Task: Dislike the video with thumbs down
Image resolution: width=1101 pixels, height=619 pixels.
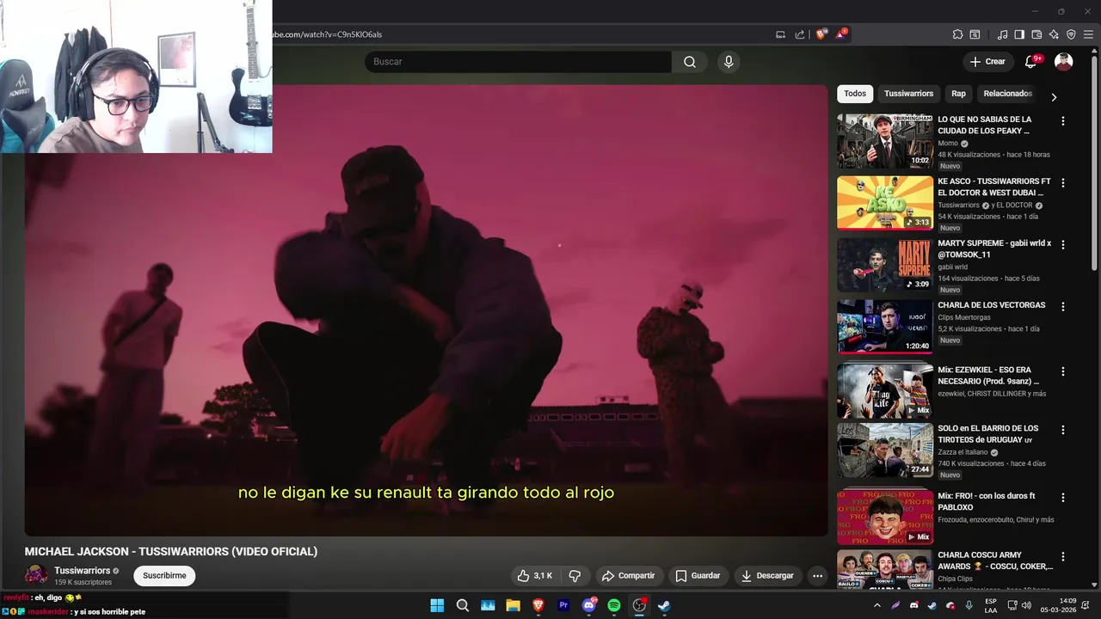Action: [575, 576]
